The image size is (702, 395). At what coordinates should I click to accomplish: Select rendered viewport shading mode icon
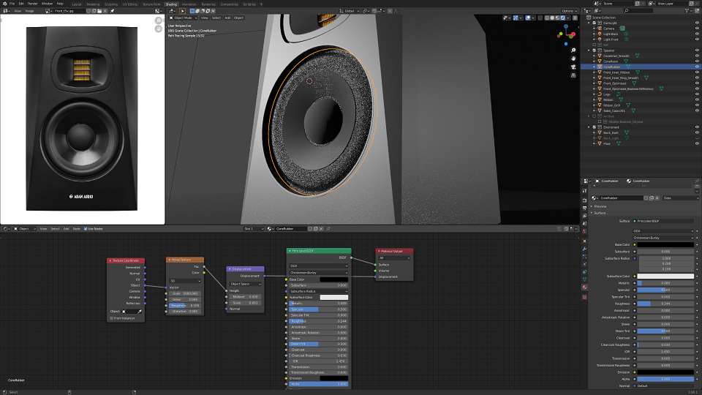click(562, 18)
